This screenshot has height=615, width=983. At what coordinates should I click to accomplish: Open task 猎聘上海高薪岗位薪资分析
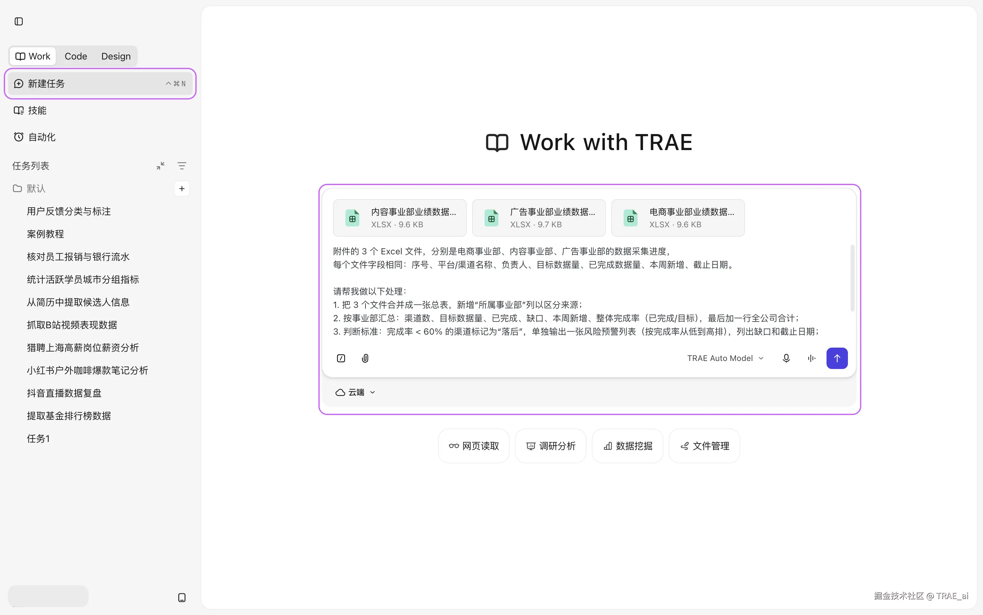point(83,348)
